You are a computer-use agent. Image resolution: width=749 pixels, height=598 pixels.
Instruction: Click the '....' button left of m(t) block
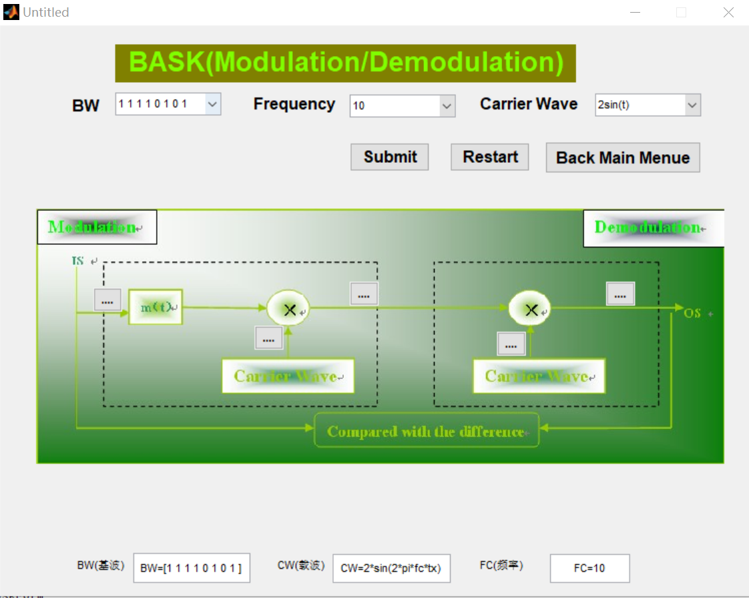pyautogui.click(x=107, y=301)
